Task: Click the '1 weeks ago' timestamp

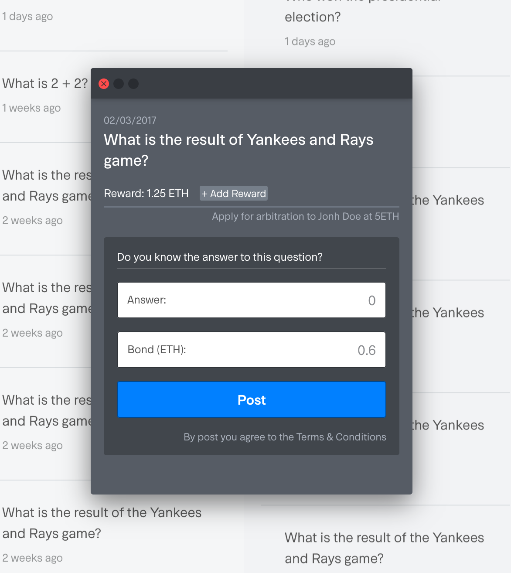Action: coord(31,108)
